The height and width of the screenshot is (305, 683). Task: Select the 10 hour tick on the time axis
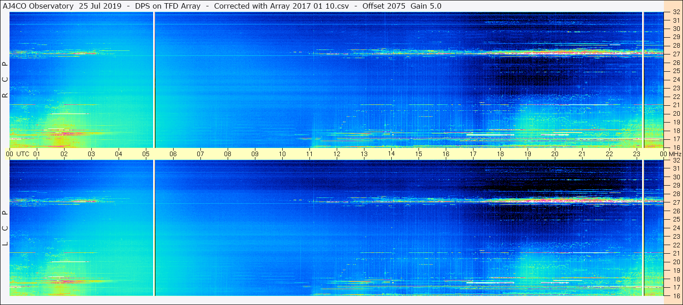click(282, 154)
